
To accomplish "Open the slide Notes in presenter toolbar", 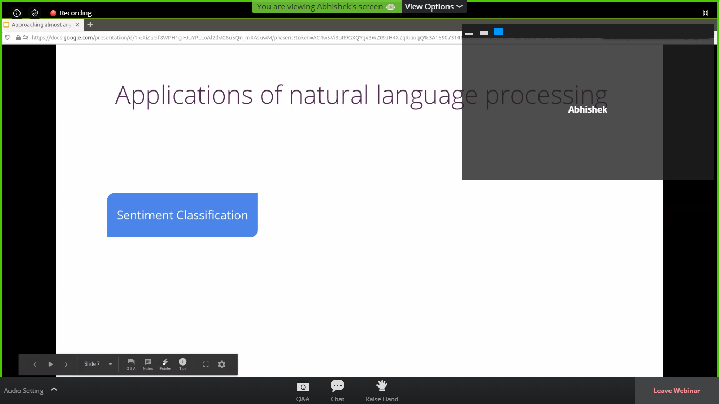I will click(148, 364).
